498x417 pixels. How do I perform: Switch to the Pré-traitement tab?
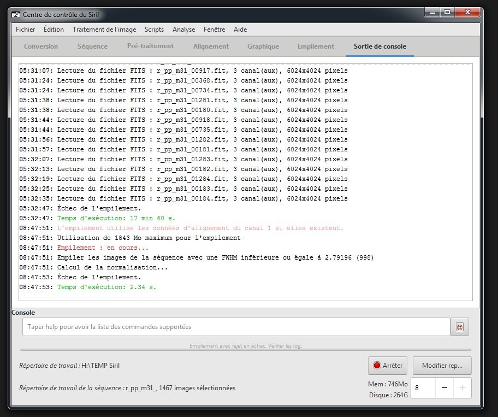150,46
